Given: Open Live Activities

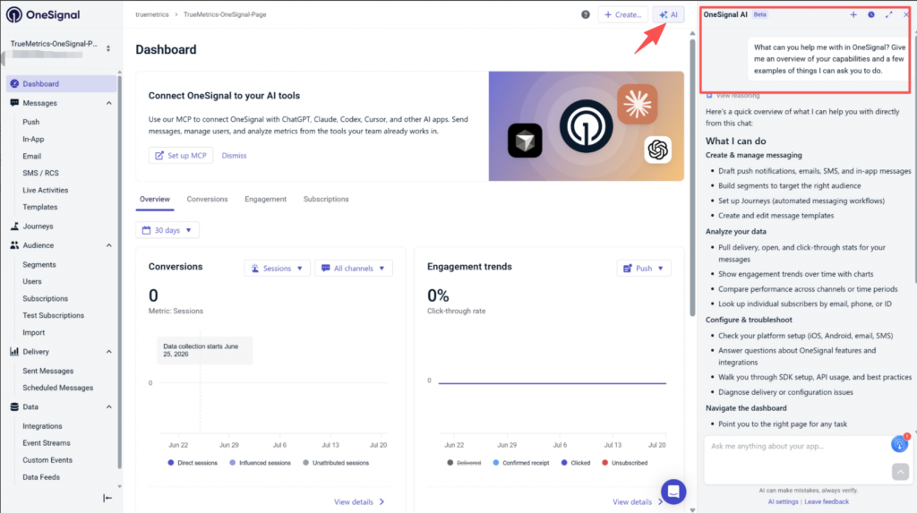Looking at the screenshot, I should pos(45,190).
